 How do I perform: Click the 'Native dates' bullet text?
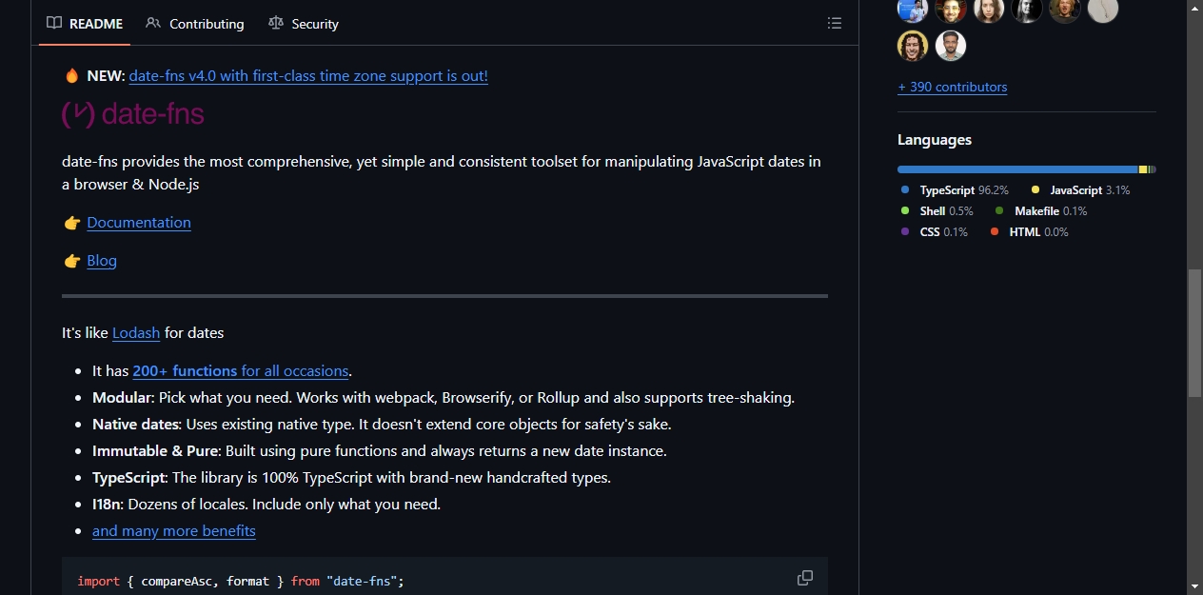(382, 424)
